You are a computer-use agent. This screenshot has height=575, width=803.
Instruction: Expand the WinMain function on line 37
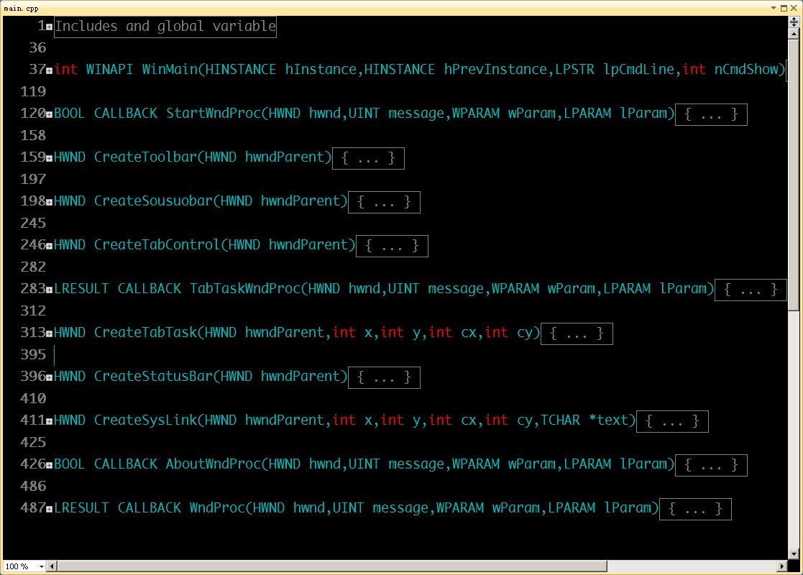point(49,71)
